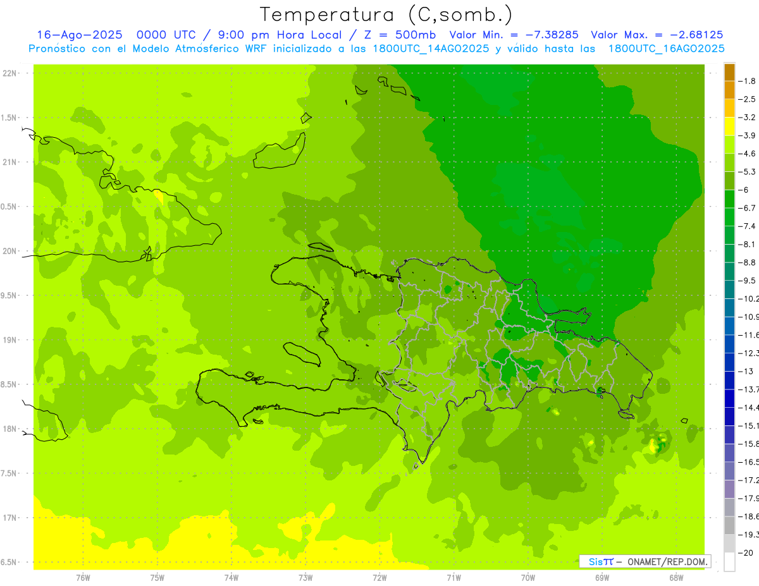Pick the green swatch between -6 and -6.7

coord(729,199)
